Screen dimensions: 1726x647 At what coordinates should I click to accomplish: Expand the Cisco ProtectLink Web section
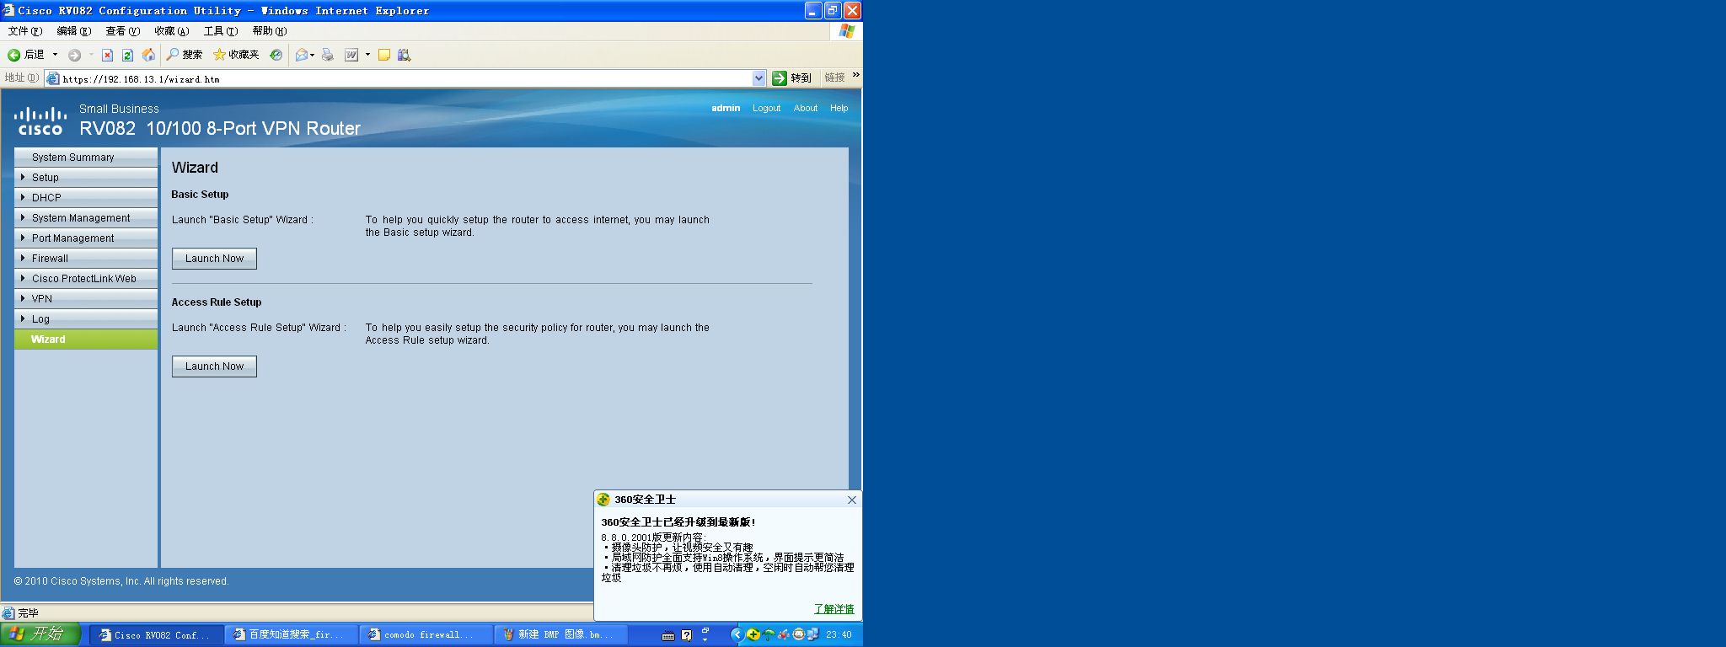click(86, 279)
